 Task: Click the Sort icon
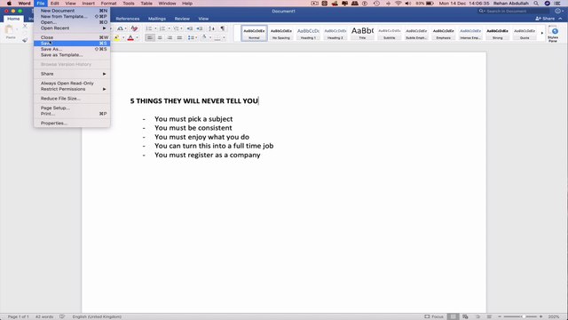pos(212,28)
